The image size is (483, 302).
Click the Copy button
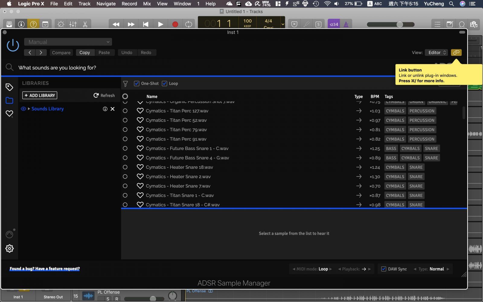tap(85, 53)
